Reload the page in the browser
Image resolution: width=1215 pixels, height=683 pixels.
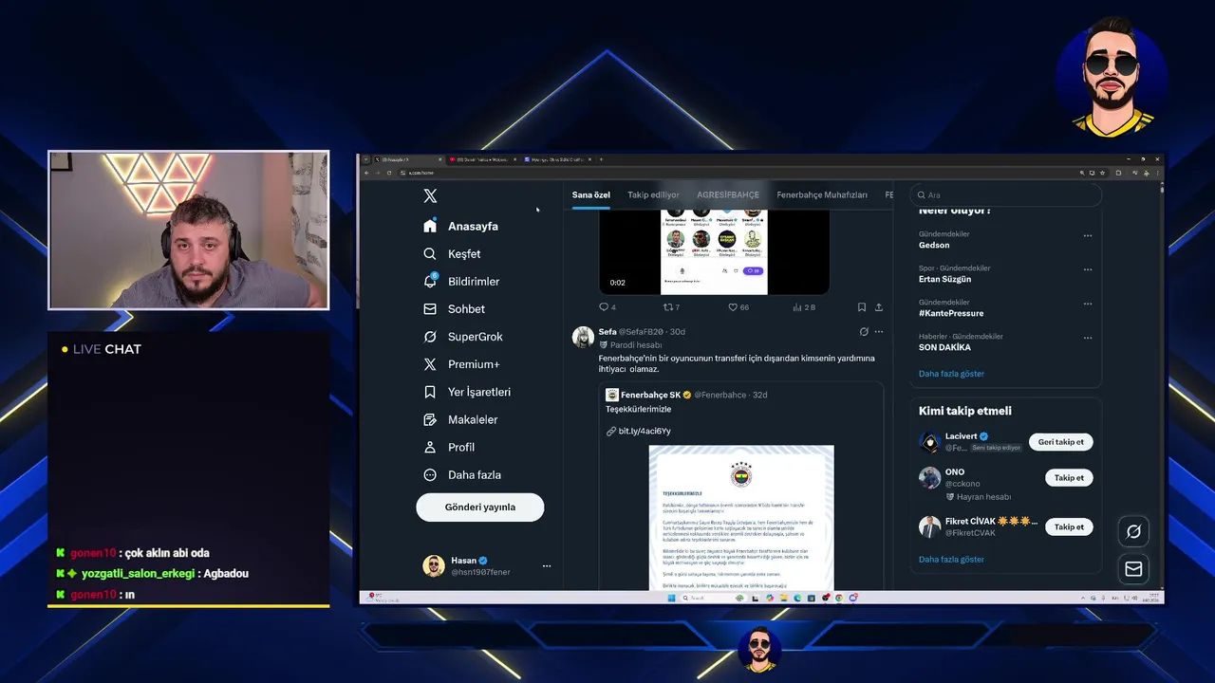pos(389,173)
